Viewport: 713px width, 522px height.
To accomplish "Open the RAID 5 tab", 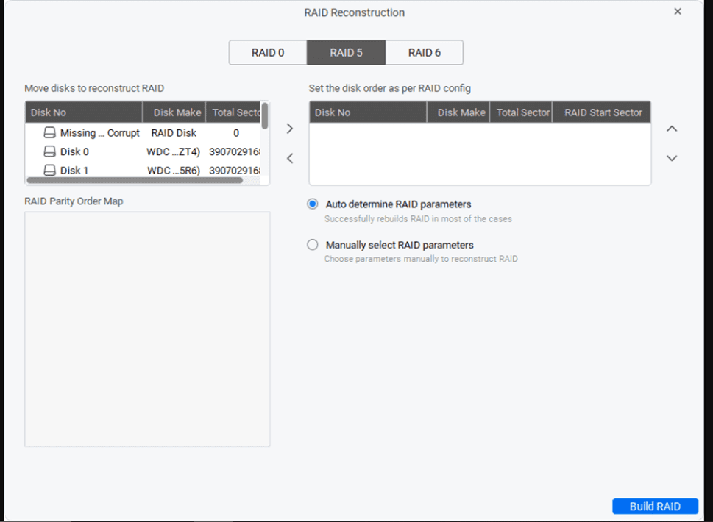I will pyautogui.click(x=346, y=52).
